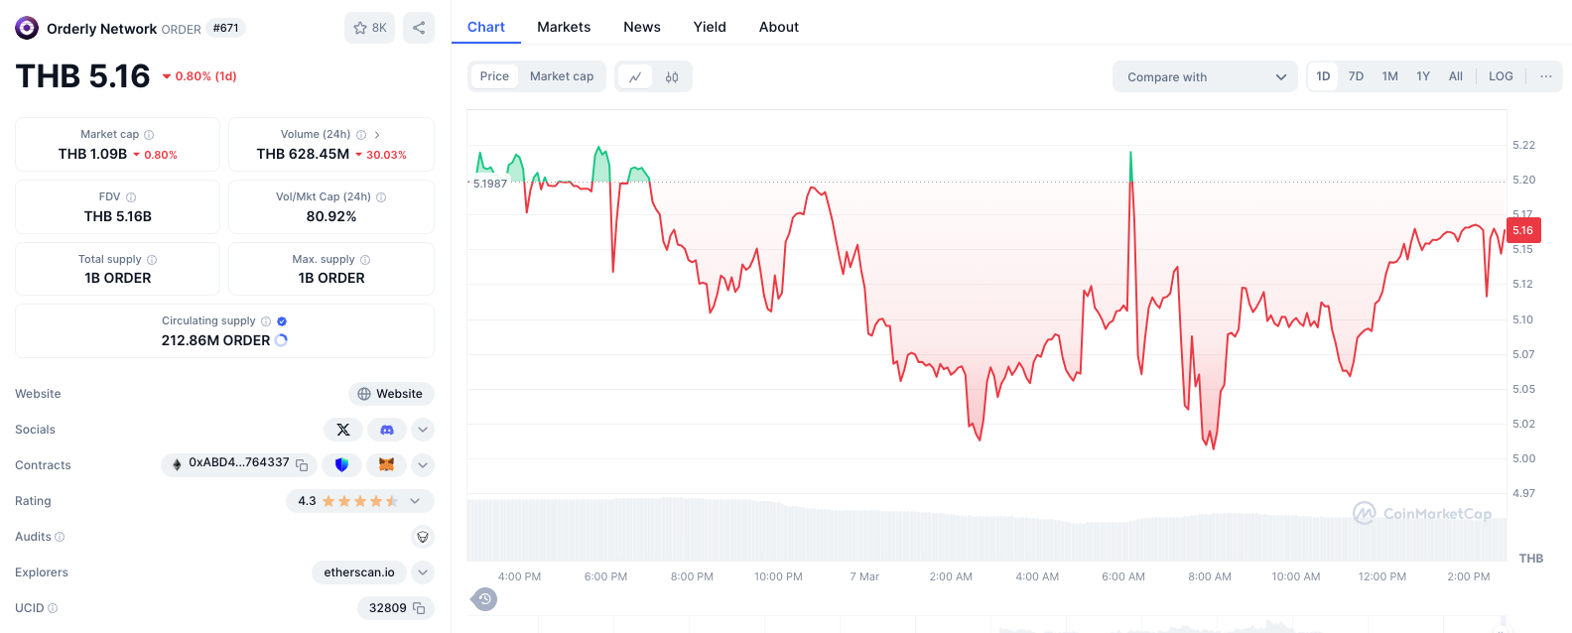Open the About tab
Viewport: 1572px width, 633px height.
[x=779, y=27]
